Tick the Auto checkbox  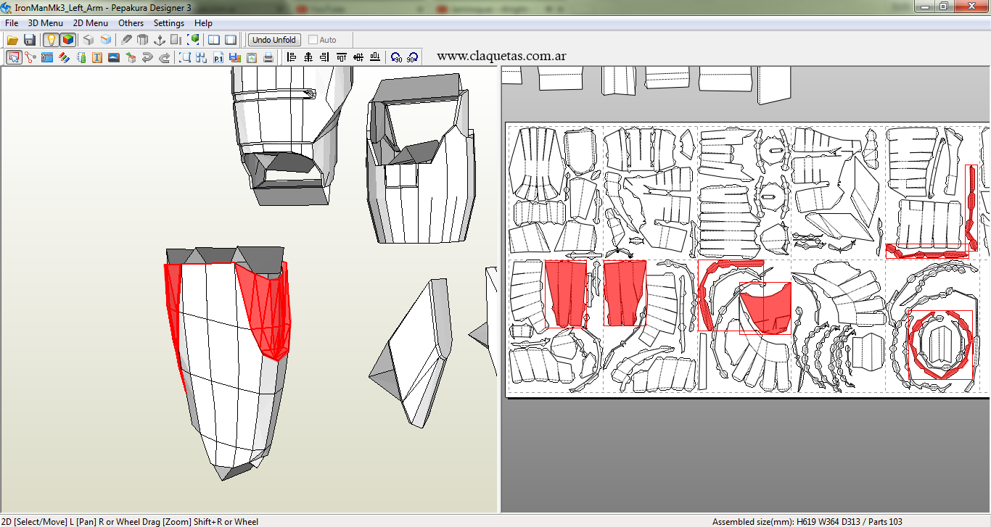coord(313,40)
